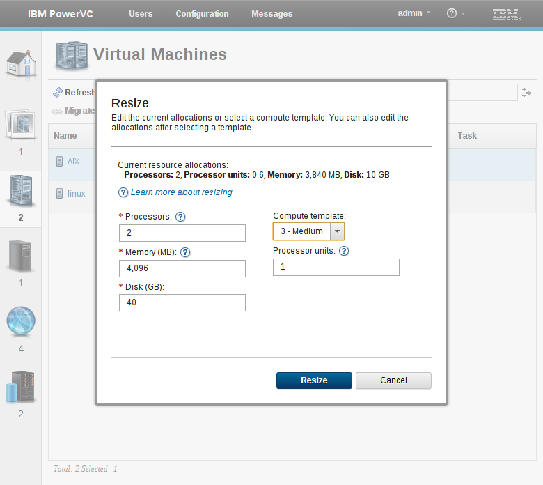543x485 pixels.
Task: Click the IBM logo in the header
Action: (507, 14)
